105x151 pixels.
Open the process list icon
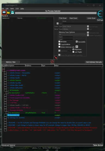(4, 13)
